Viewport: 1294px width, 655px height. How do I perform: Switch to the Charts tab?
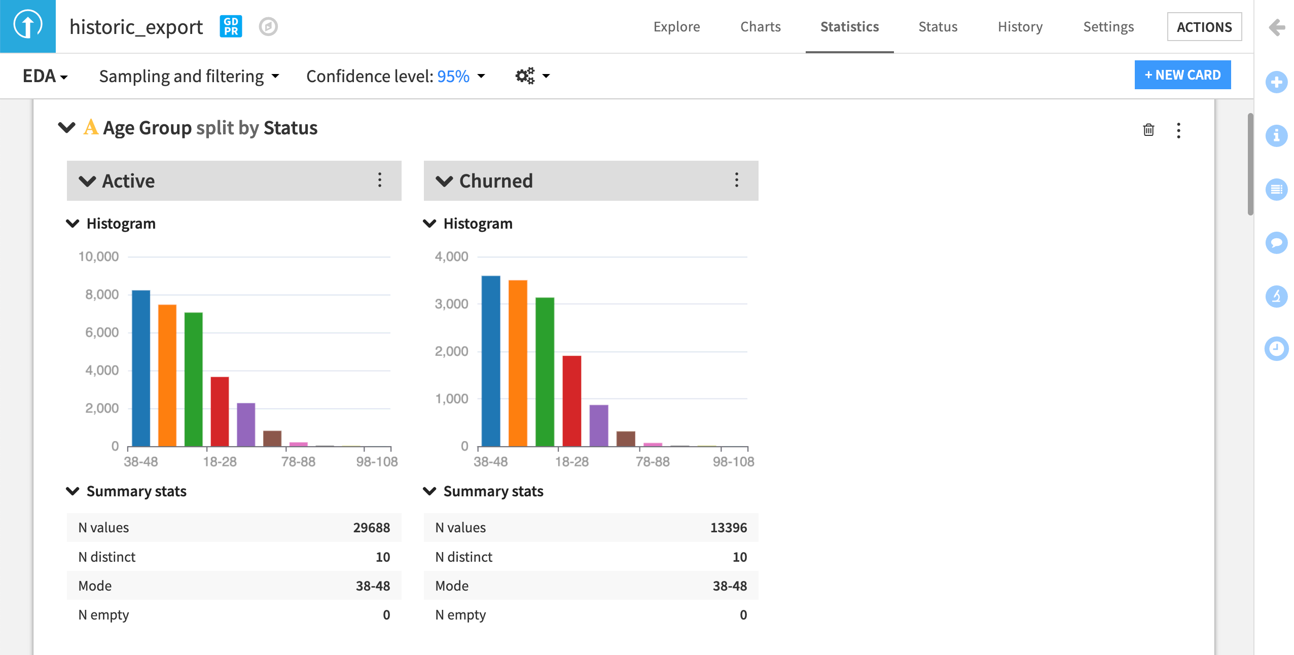[760, 27]
